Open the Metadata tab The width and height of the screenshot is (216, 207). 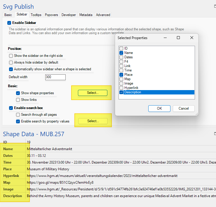coord(86,15)
